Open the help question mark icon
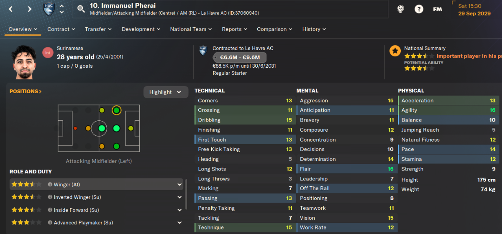 coord(419,9)
